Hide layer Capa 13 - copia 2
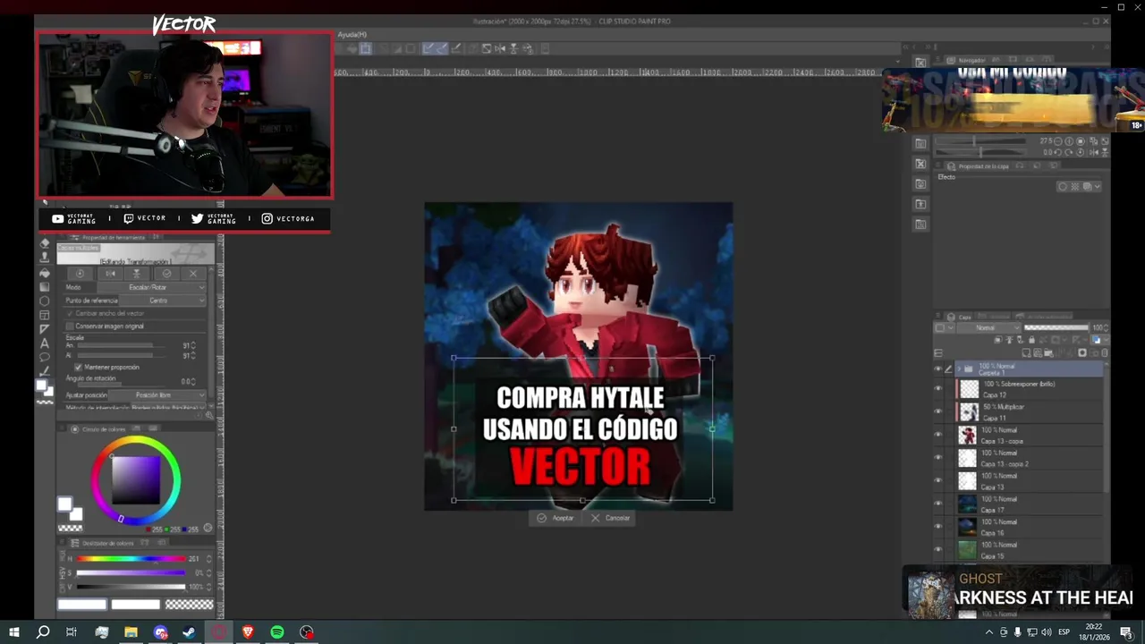Viewport: 1145px width, 644px height. (938, 457)
